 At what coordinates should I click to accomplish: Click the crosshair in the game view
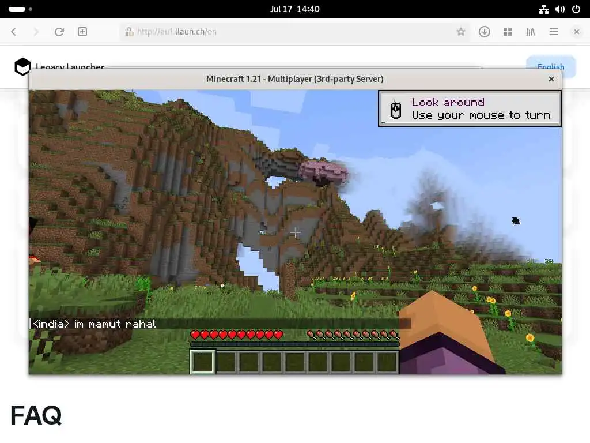pos(296,232)
